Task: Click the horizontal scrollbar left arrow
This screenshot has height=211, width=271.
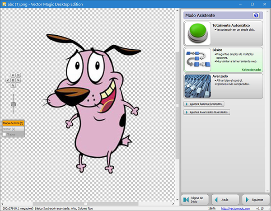Action: [x=2, y=204]
